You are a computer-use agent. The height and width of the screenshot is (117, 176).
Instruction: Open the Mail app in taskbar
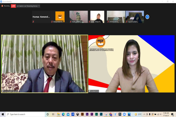[68, 114]
